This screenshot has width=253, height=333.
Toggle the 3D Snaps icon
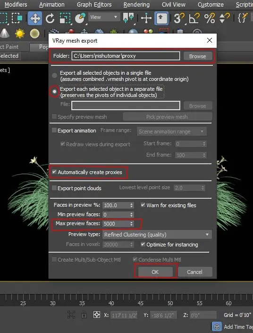point(179,18)
